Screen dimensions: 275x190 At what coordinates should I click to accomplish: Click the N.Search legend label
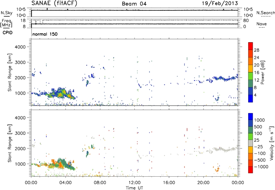[x=265, y=13]
